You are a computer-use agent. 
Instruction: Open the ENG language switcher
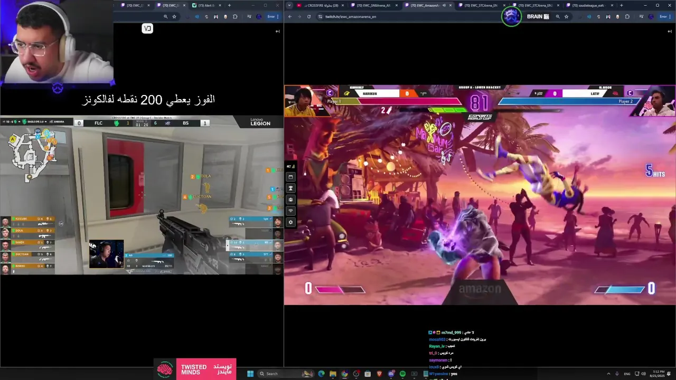(x=627, y=374)
